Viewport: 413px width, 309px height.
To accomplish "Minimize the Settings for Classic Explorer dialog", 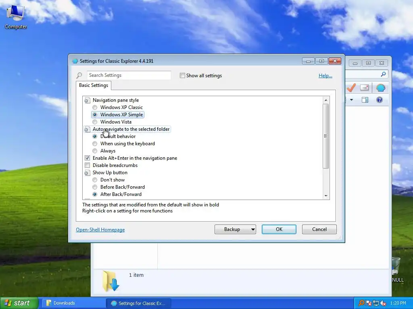I will (x=308, y=61).
